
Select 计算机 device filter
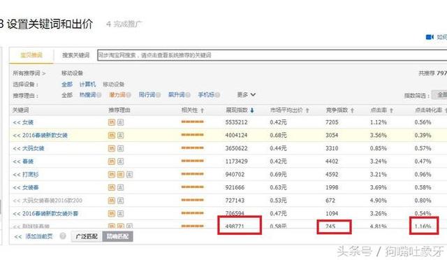pos(87,85)
